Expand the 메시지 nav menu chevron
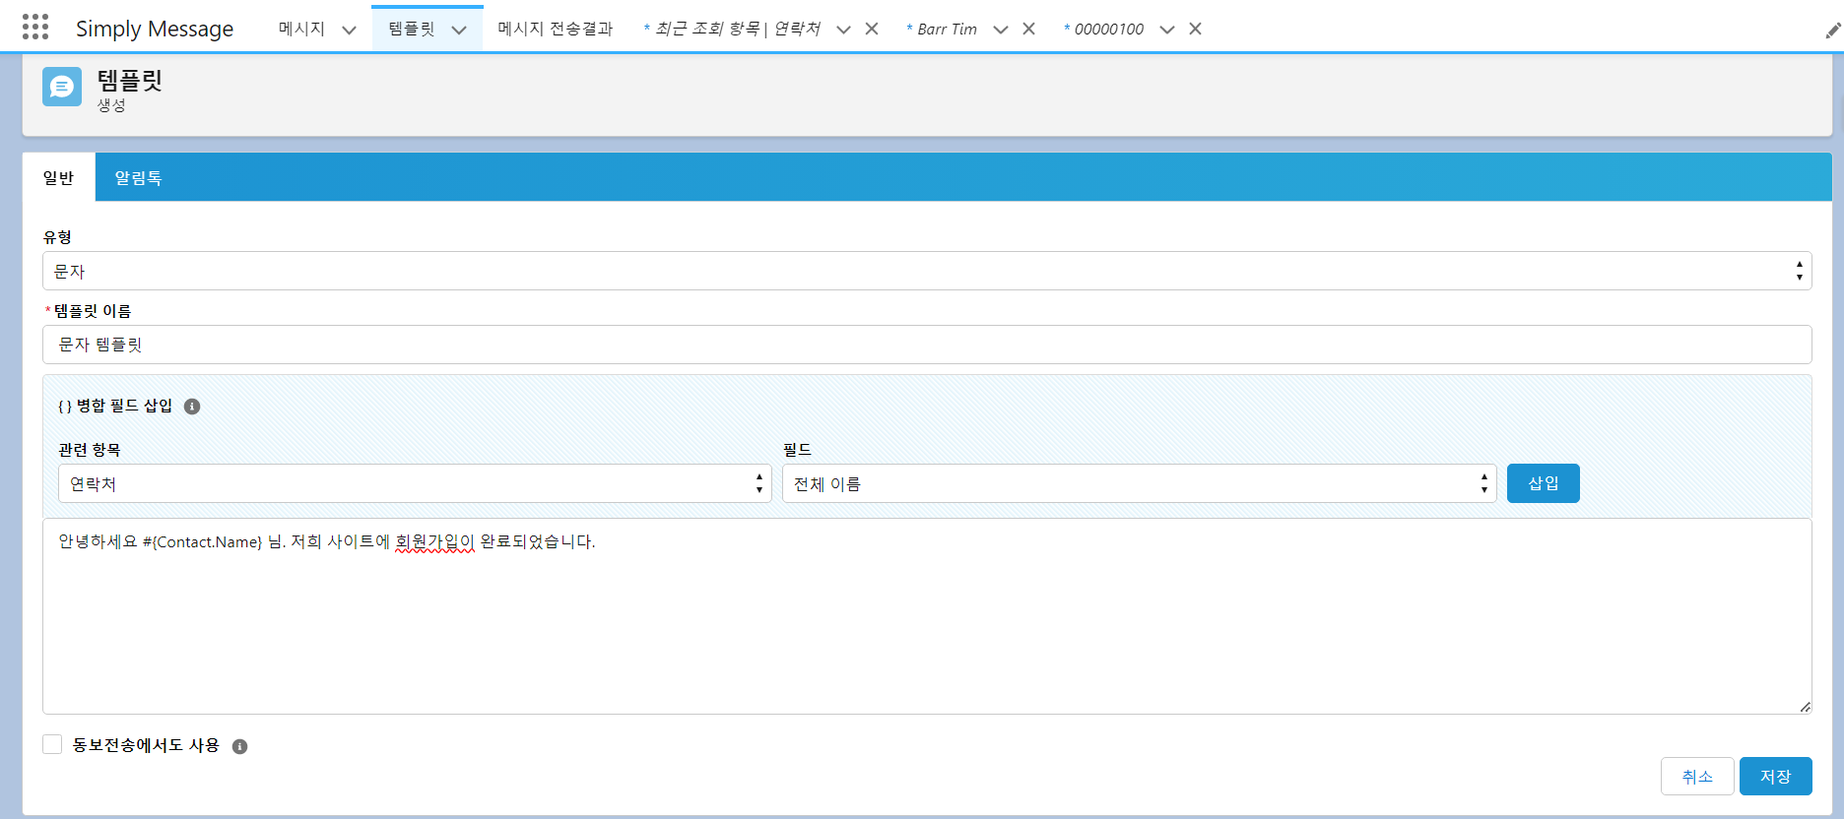This screenshot has height=819, width=1844. point(349,30)
